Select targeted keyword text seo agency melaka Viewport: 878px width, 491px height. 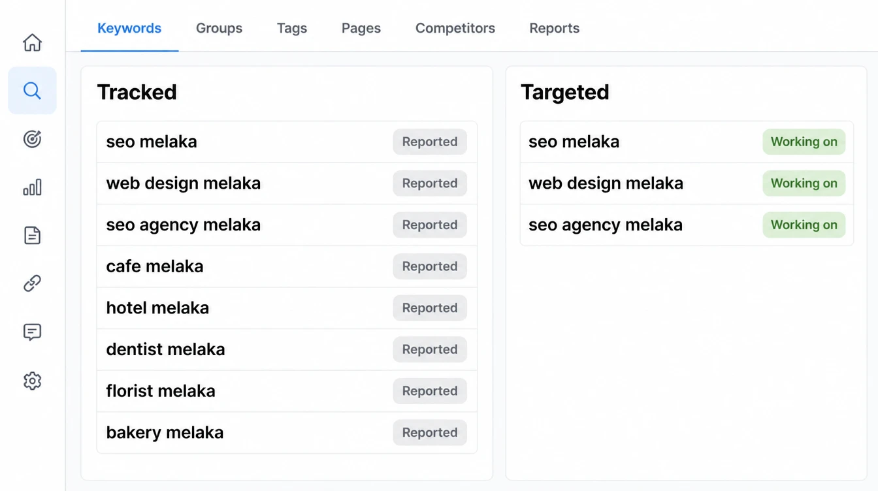point(606,225)
